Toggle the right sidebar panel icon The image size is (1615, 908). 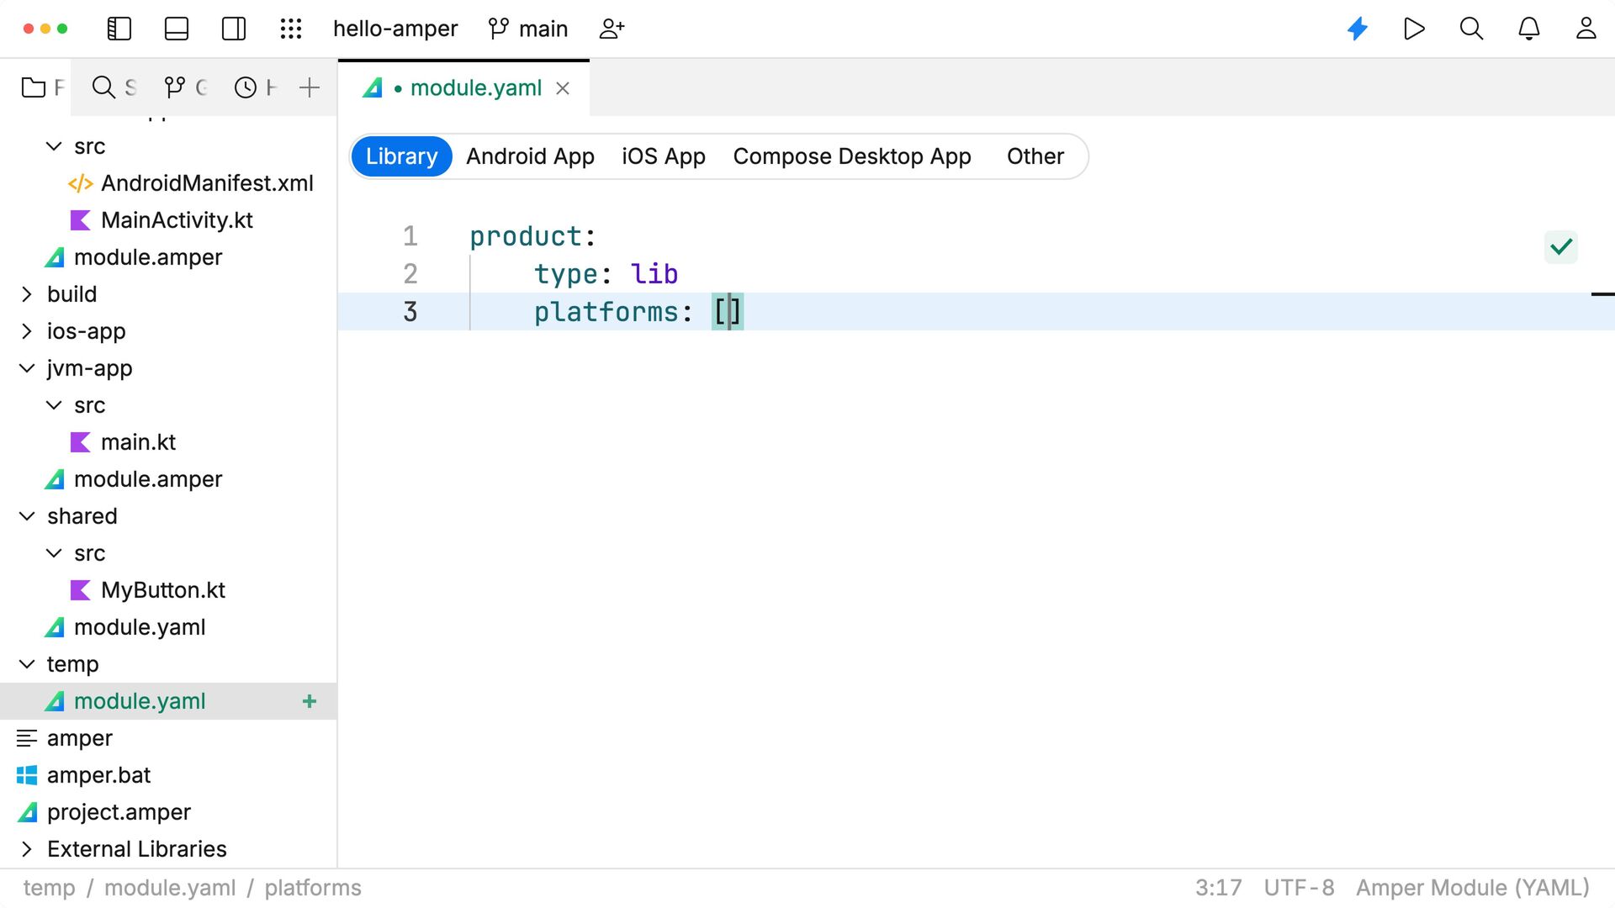tap(234, 29)
